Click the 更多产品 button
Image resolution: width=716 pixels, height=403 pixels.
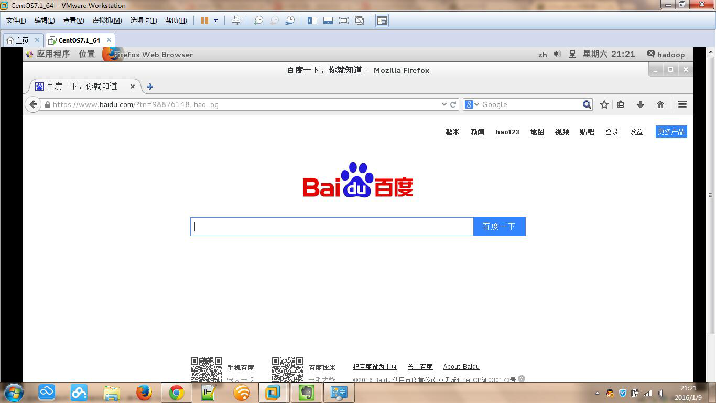point(671,132)
